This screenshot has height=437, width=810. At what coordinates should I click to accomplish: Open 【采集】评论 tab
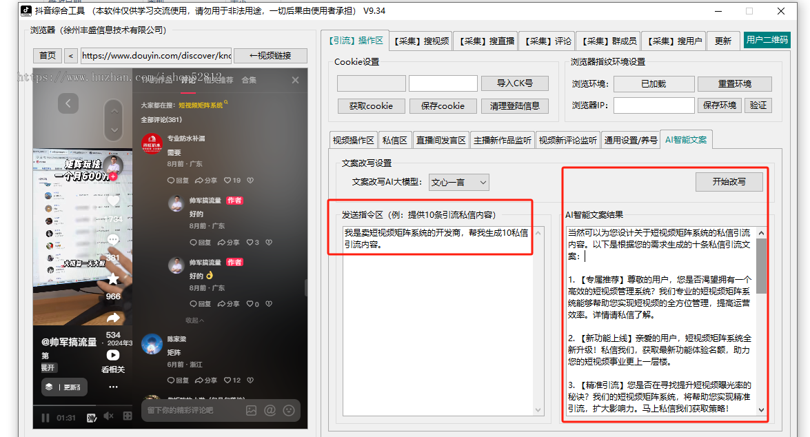pos(548,41)
